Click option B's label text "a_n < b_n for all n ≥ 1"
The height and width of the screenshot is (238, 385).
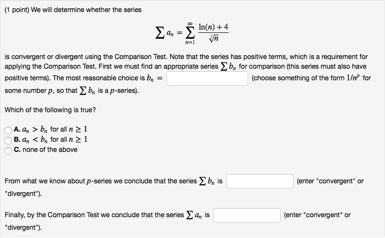click(x=50, y=140)
